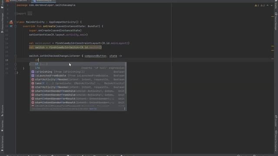This screenshot has height=156, width=278.
Task: Jump to next highlighted problem arrow
Action: point(271,6)
